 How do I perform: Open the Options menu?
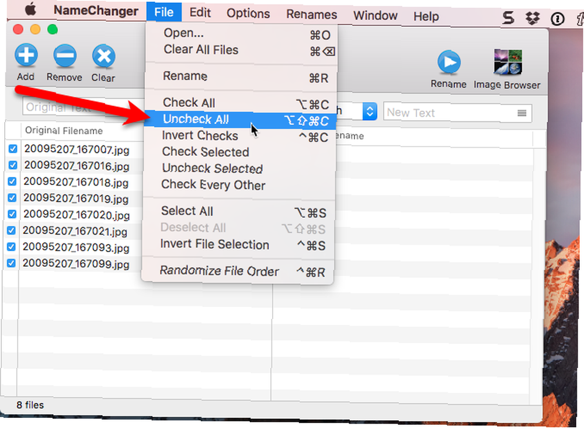[x=248, y=14]
